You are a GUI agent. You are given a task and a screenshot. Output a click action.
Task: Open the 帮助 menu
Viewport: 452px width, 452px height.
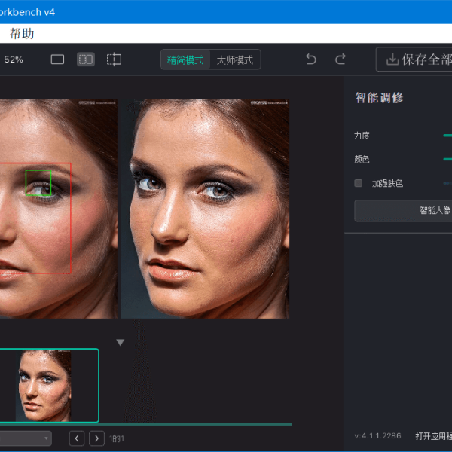pos(22,33)
